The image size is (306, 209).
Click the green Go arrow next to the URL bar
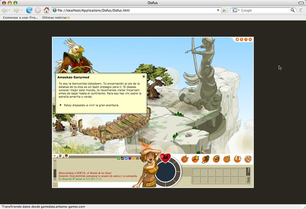click(224, 10)
